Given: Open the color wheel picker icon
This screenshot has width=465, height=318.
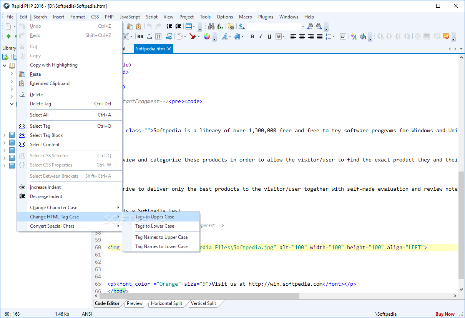Looking at the screenshot, I should coord(207,37).
